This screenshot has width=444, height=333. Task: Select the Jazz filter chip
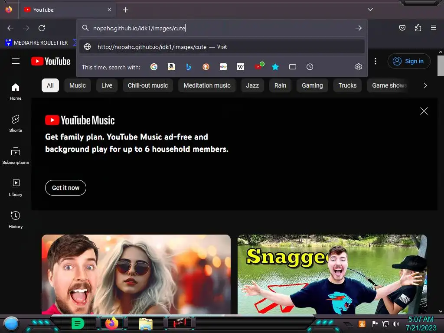pyautogui.click(x=252, y=85)
